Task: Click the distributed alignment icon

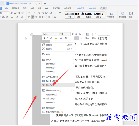Action: [x=44, y=17]
